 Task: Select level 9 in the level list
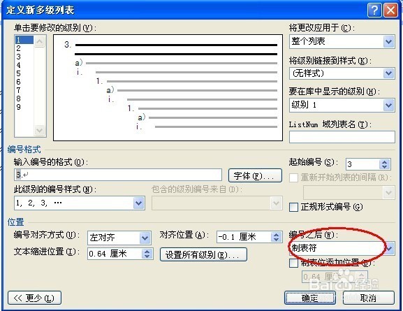[24, 107]
